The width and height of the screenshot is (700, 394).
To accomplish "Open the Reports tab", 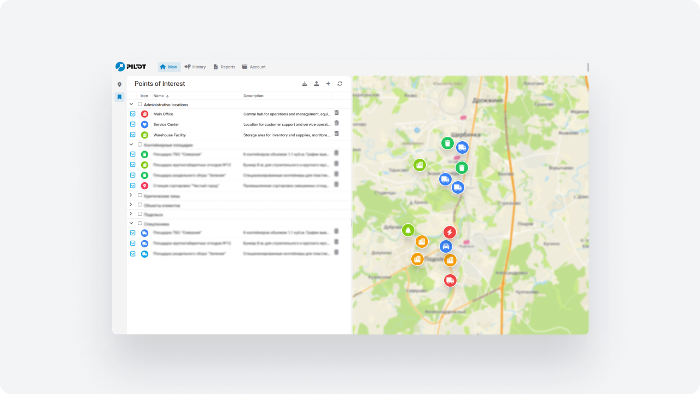I will (224, 67).
